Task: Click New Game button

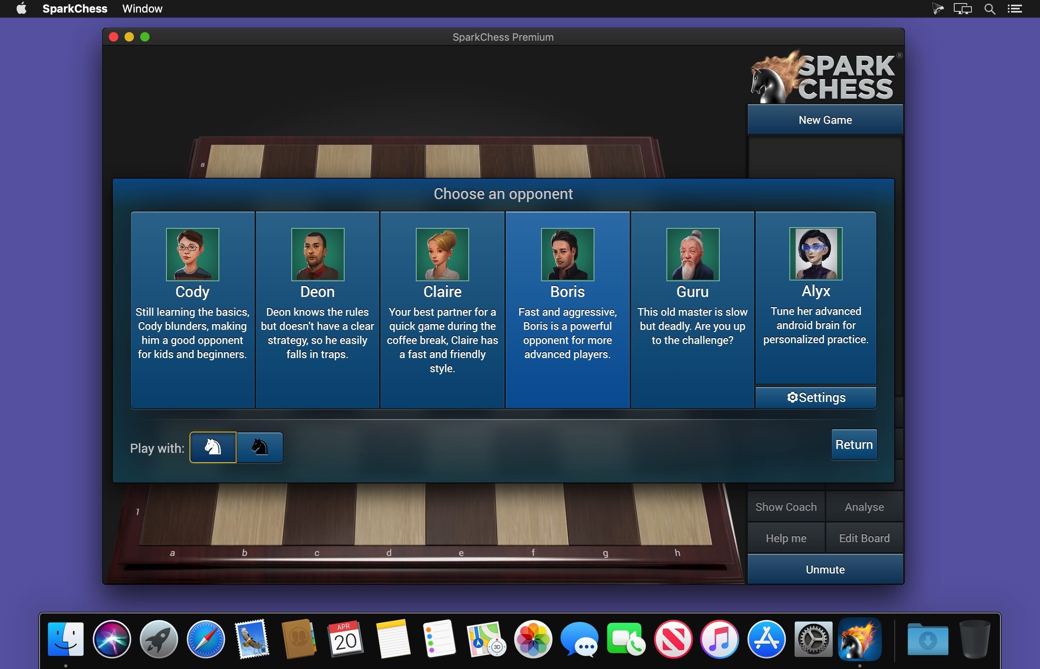Action: point(825,120)
